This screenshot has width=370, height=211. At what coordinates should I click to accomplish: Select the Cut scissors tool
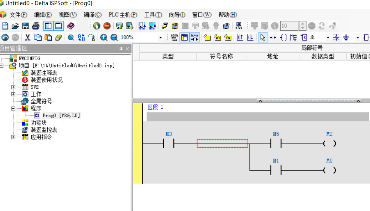coord(27,37)
